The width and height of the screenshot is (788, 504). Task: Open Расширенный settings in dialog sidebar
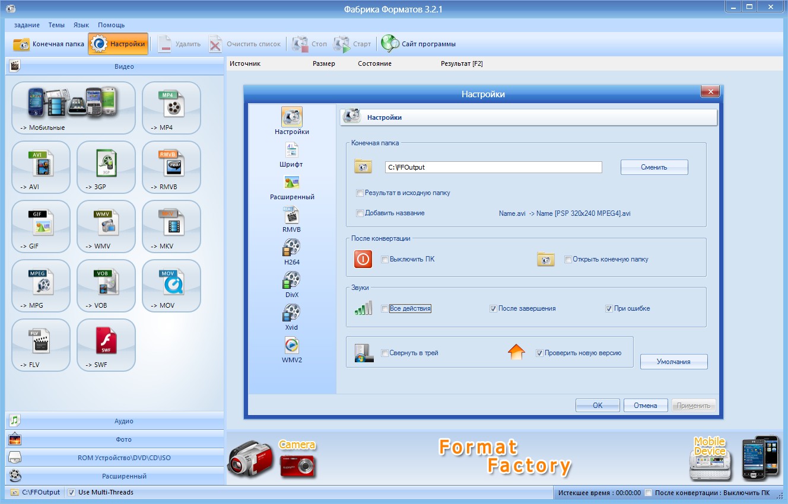[291, 187]
